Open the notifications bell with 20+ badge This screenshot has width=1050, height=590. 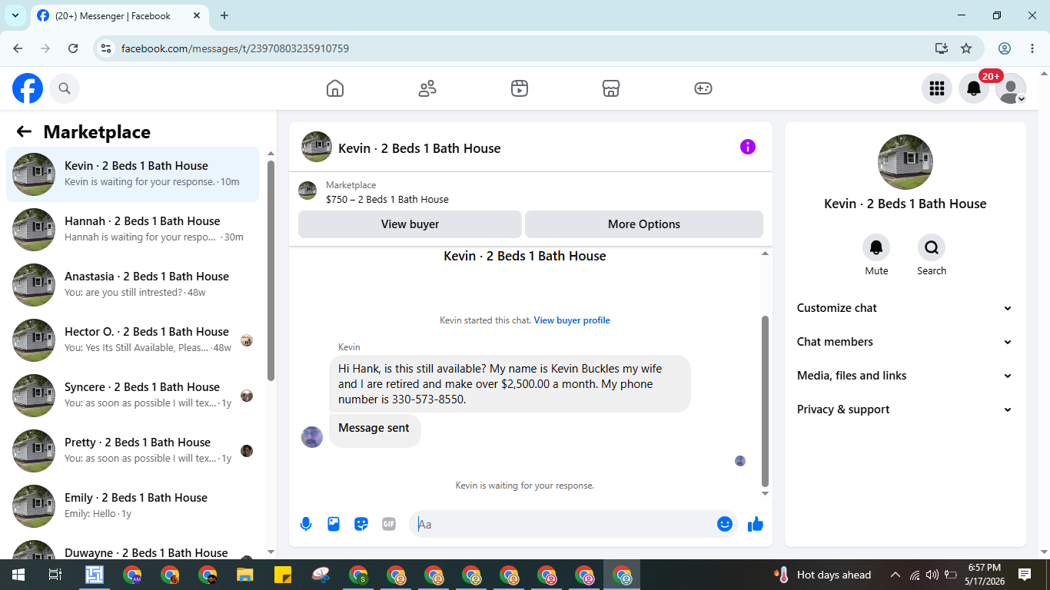[x=974, y=88]
